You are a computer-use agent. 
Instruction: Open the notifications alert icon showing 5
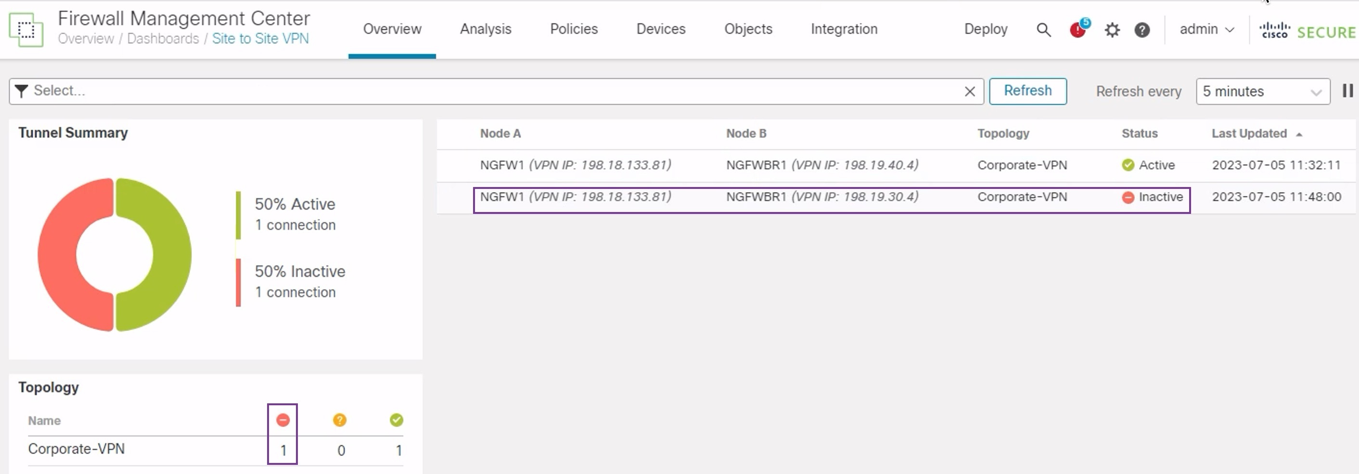coord(1077,30)
